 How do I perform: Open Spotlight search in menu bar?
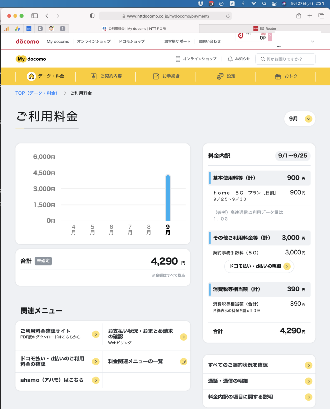[x=264, y=4]
